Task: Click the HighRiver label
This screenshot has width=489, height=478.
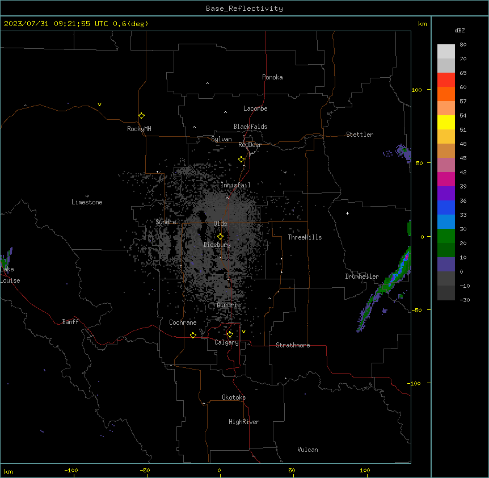Action: 244,422
